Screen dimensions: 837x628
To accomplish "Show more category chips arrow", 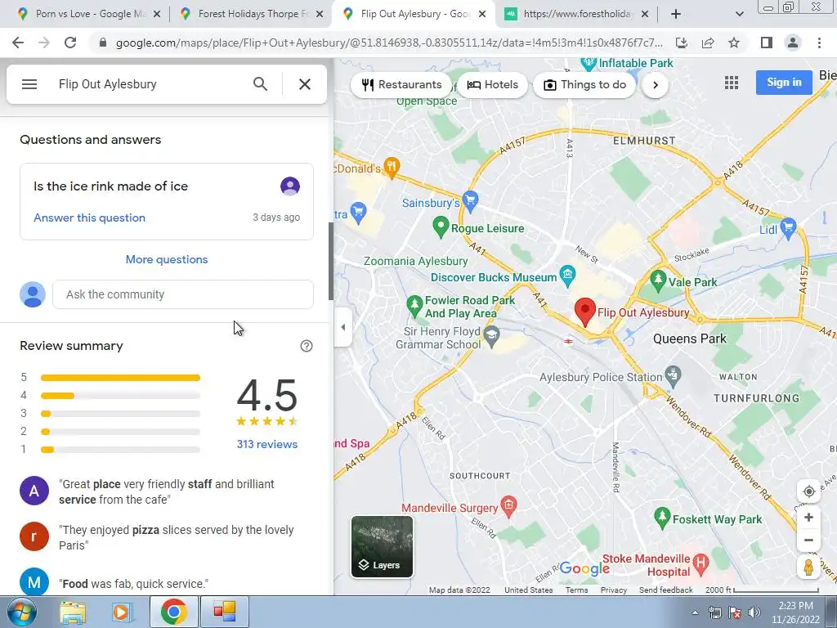I will pos(655,85).
